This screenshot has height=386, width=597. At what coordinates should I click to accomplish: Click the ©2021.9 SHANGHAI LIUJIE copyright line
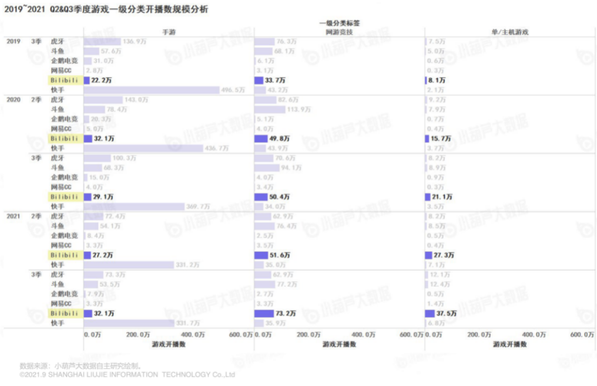click(127, 375)
